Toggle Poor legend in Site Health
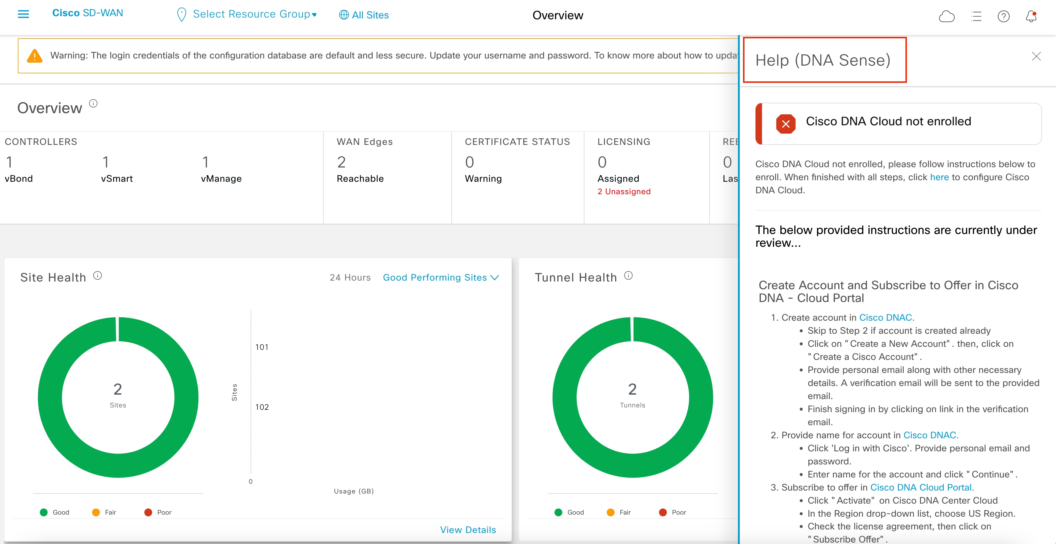The width and height of the screenshot is (1056, 544). click(x=158, y=512)
